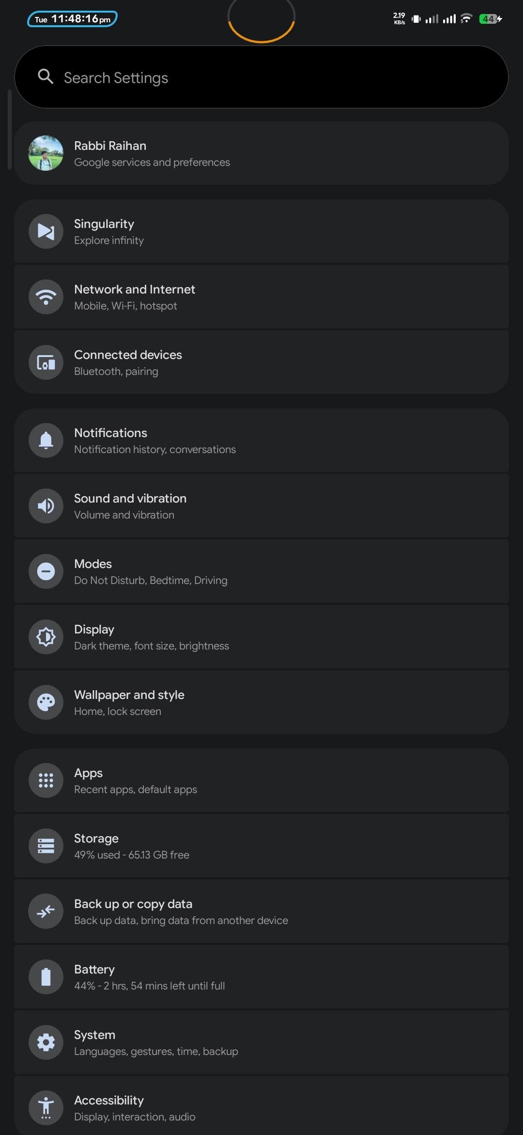Tap the Battery icon

(46, 977)
